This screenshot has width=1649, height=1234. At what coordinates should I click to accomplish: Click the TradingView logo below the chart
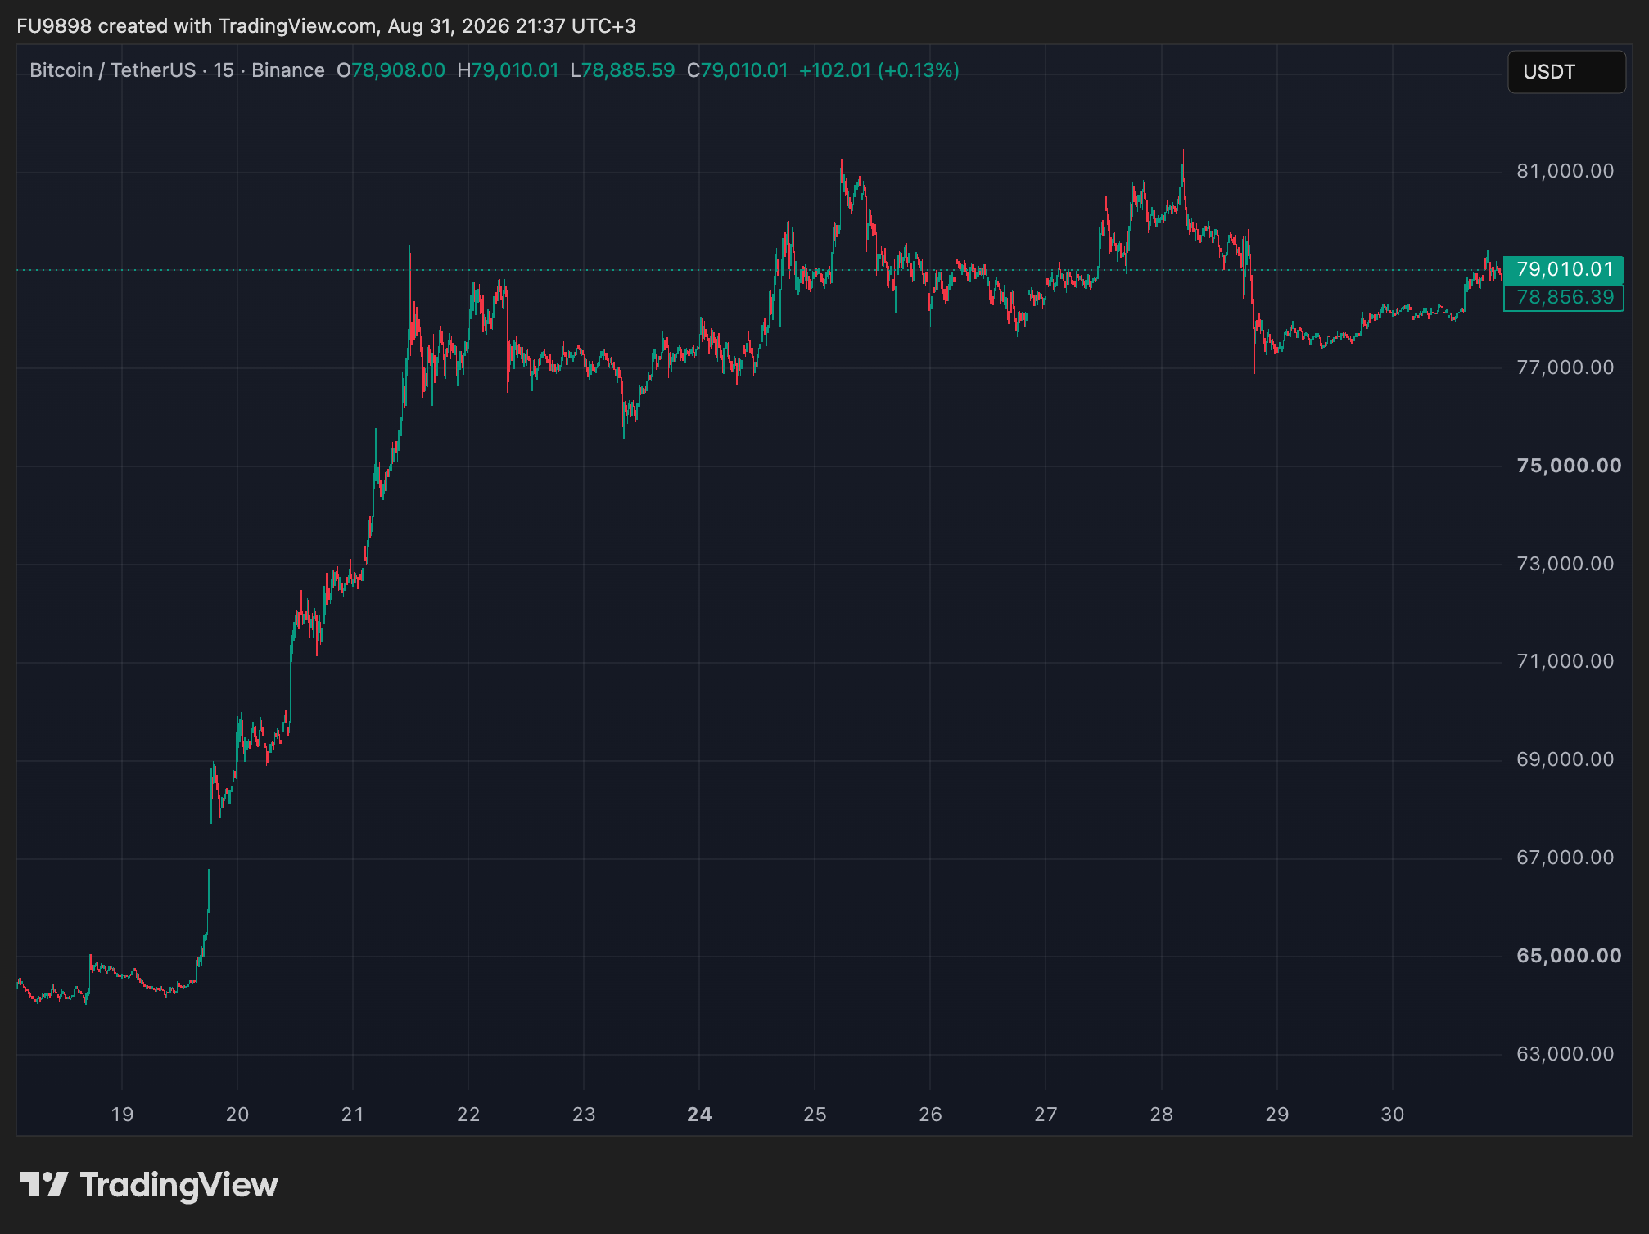[x=148, y=1185]
